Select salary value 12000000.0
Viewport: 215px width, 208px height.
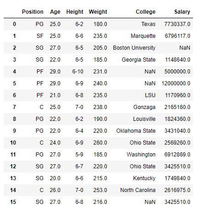click(x=176, y=83)
